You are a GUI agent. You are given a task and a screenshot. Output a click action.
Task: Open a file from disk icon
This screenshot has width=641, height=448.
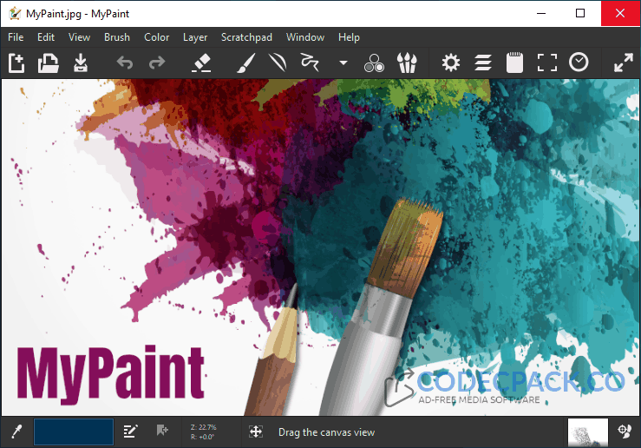(x=49, y=63)
